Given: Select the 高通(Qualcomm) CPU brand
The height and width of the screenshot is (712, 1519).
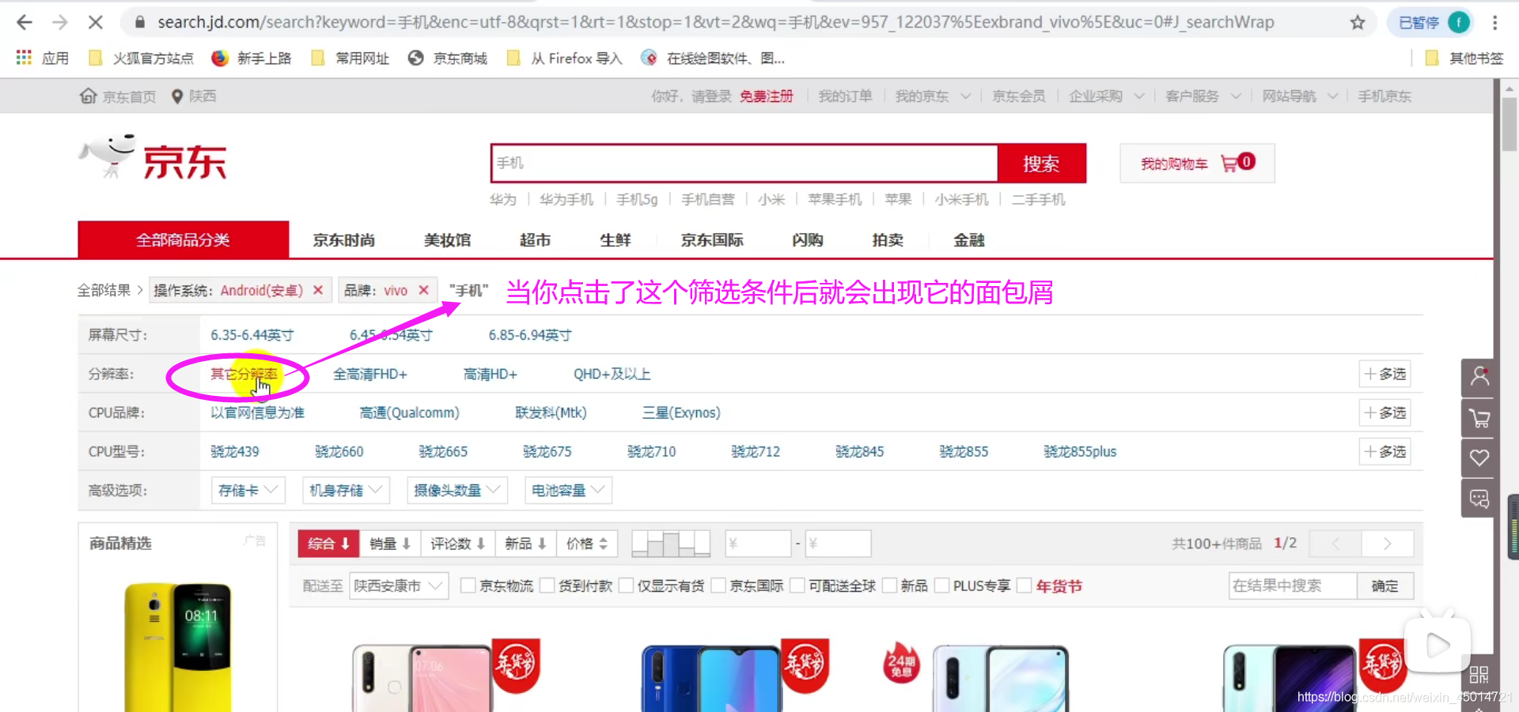Looking at the screenshot, I should pyautogui.click(x=409, y=413).
